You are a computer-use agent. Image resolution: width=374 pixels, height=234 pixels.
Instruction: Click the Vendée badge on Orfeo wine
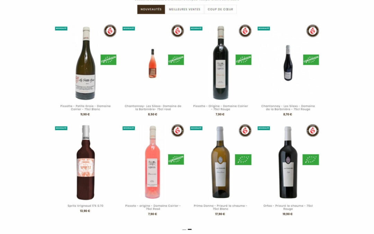(x=312, y=130)
